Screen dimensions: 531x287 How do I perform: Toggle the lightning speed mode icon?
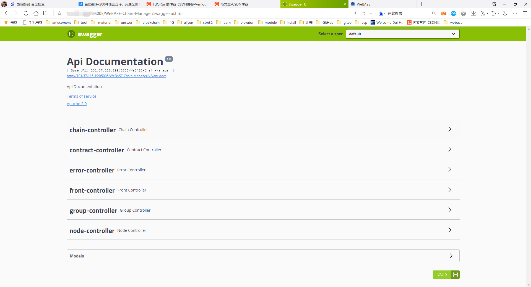pyautogui.click(x=356, y=13)
